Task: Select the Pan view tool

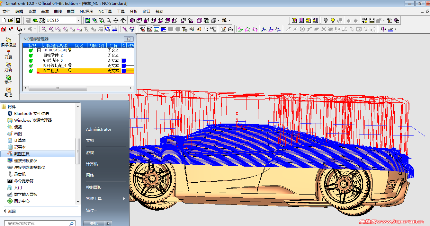Action: click(x=116, y=20)
